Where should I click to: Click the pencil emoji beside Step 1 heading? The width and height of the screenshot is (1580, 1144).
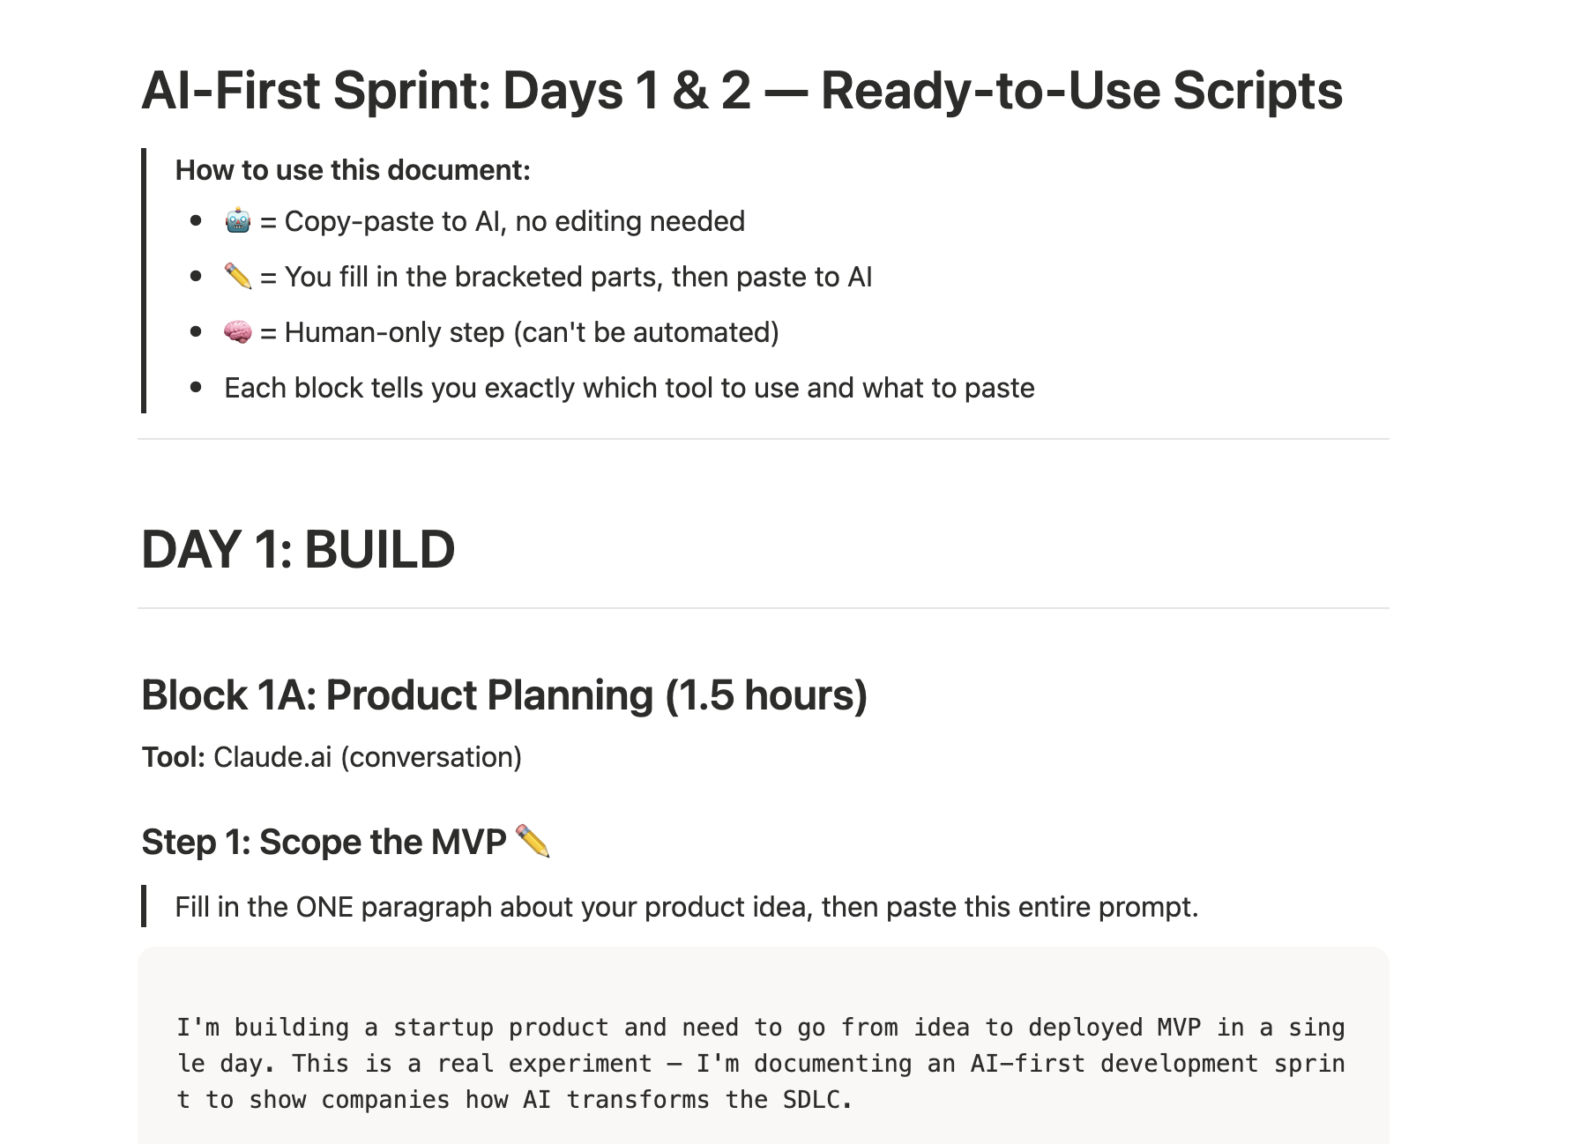point(533,841)
